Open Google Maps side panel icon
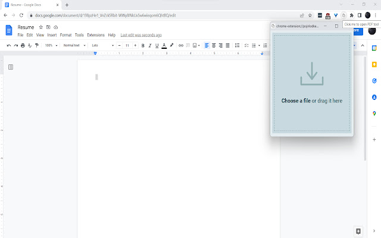Viewport: 381px width, 238px height. coord(374,113)
